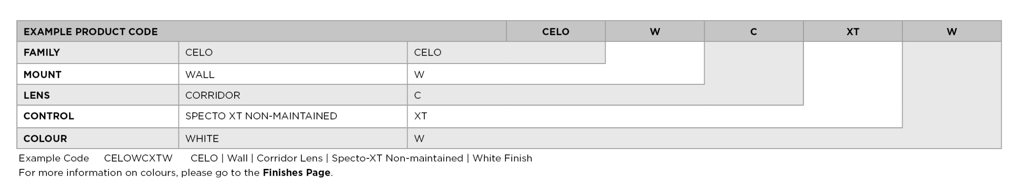Select the XT code in the CONTROL row

[x=420, y=116]
